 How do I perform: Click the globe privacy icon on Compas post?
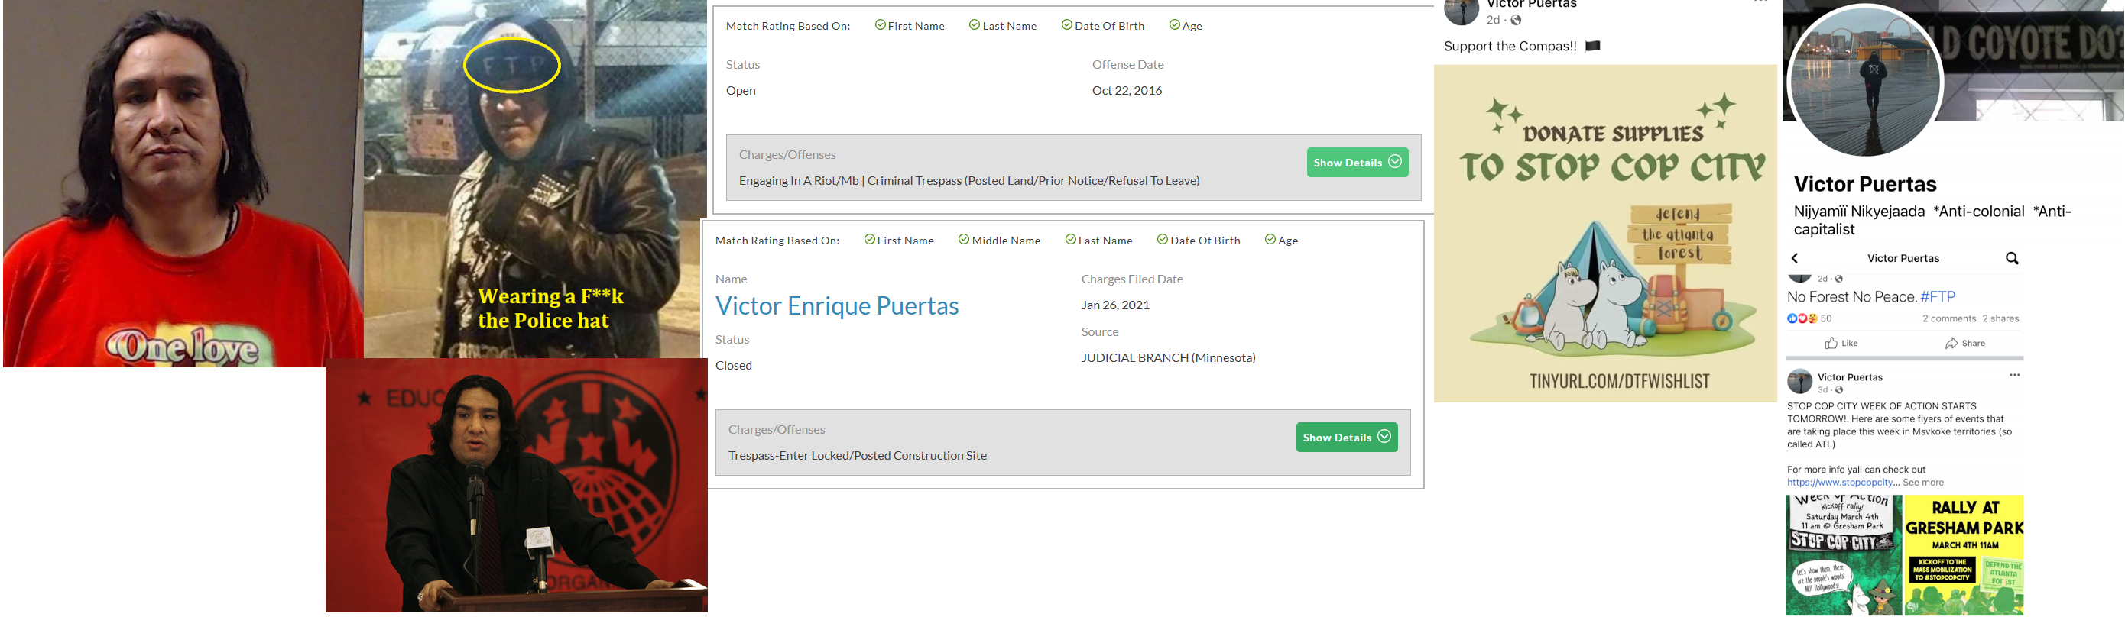pos(1517,21)
